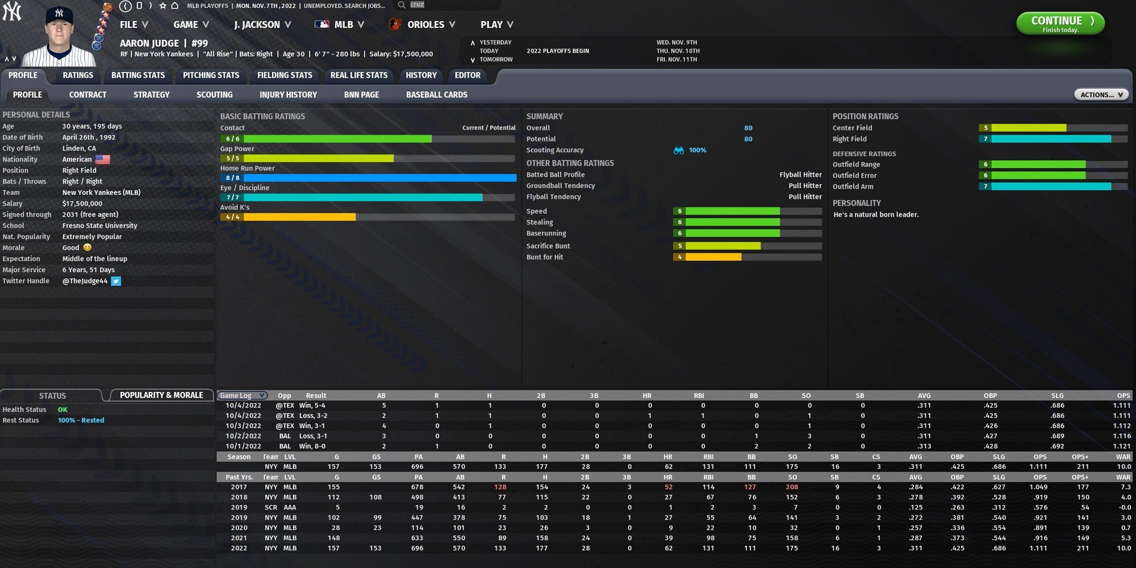Open the GAME menu
The width and height of the screenshot is (1136, 568).
pos(191,24)
